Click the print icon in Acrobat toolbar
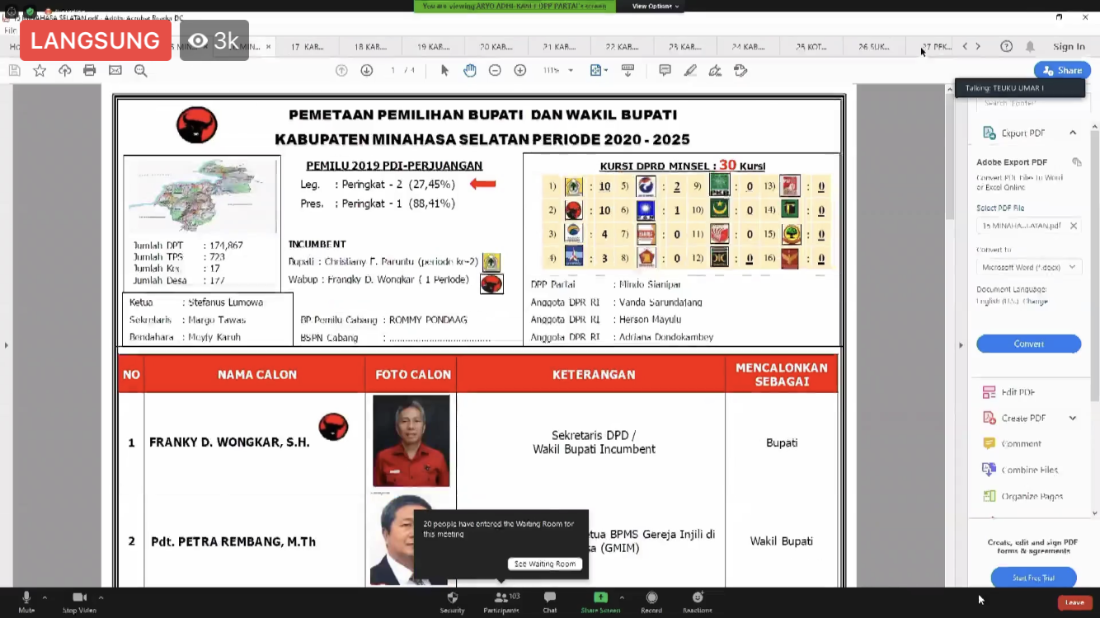The image size is (1100, 618). click(90, 71)
